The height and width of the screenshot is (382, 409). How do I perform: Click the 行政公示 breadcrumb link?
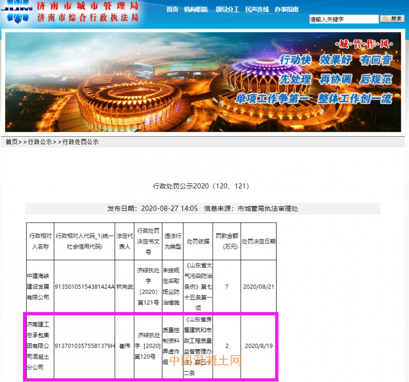click(x=40, y=142)
